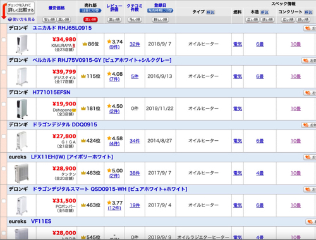316x240 pixels.
Task: Open H771015EFSN product link
Action: tap(51, 92)
